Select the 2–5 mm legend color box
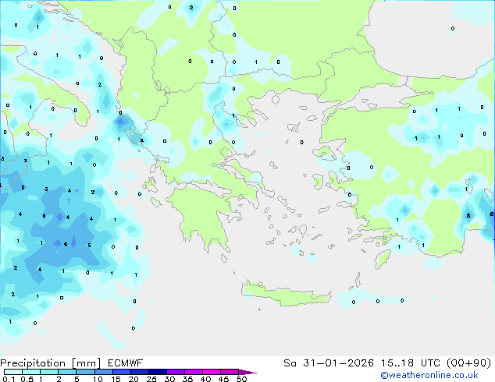 pos(67,372)
